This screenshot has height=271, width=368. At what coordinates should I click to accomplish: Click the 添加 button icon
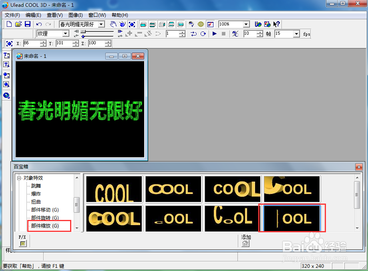point(245,243)
